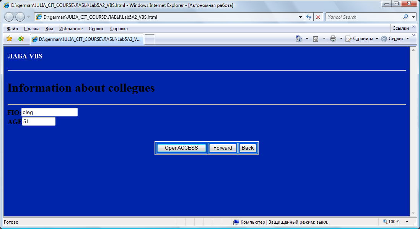Click the Back form button
The width and height of the screenshot is (420, 229).
(248, 148)
